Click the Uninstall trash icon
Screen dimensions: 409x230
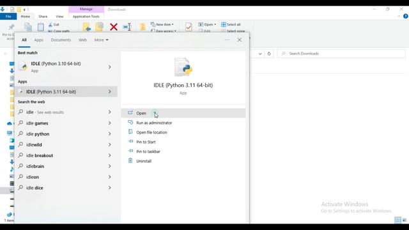pyautogui.click(x=130, y=160)
